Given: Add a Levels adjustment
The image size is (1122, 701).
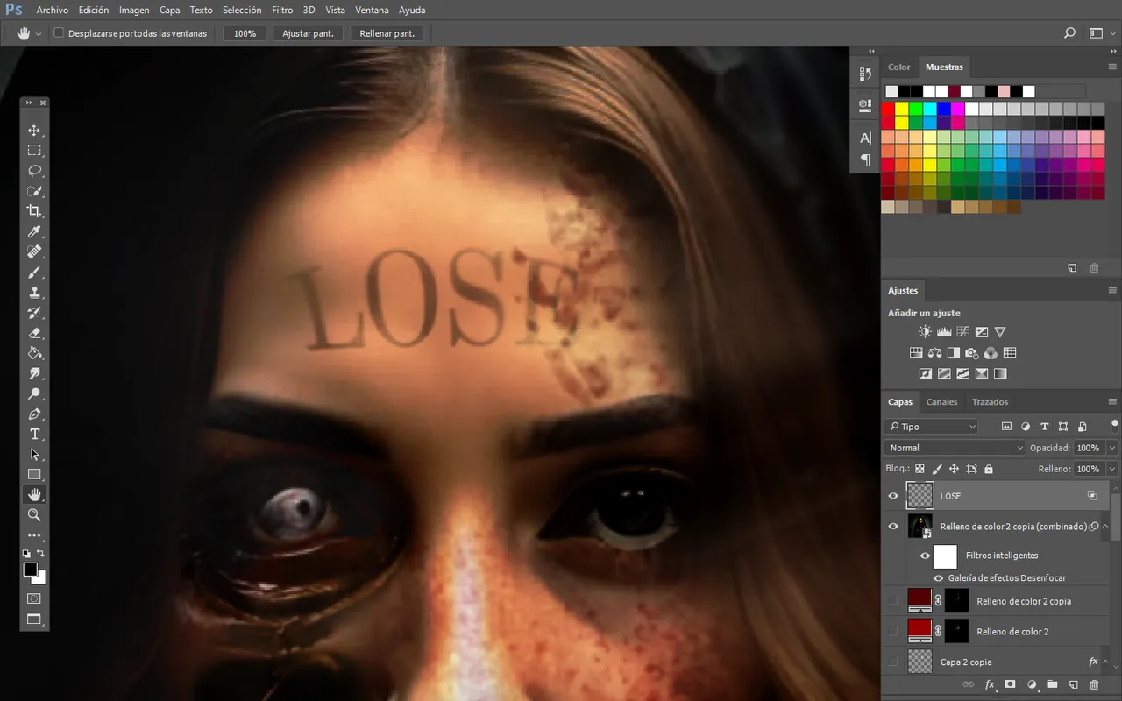Looking at the screenshot, I should pyautogui.click(x=944, y=332).
